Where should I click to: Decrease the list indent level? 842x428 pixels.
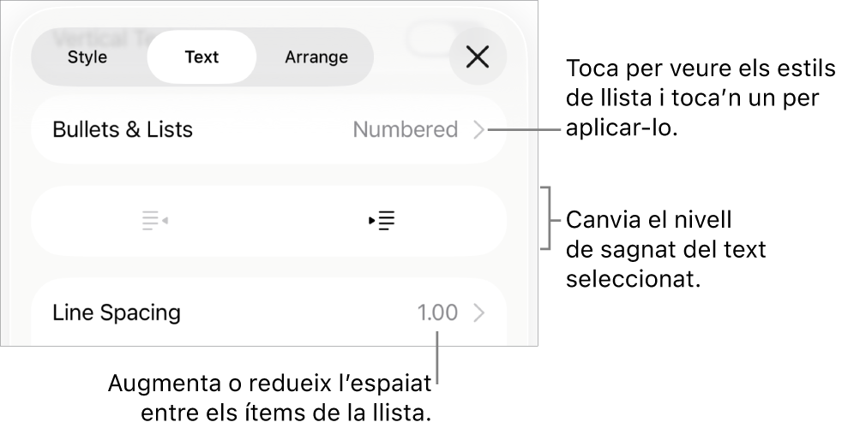(x=154, y=221)
